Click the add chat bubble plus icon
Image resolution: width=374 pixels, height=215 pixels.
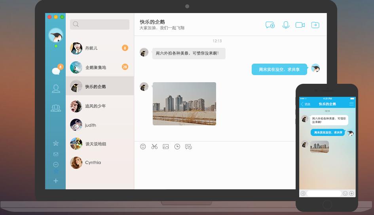click(x=270, y=25)
